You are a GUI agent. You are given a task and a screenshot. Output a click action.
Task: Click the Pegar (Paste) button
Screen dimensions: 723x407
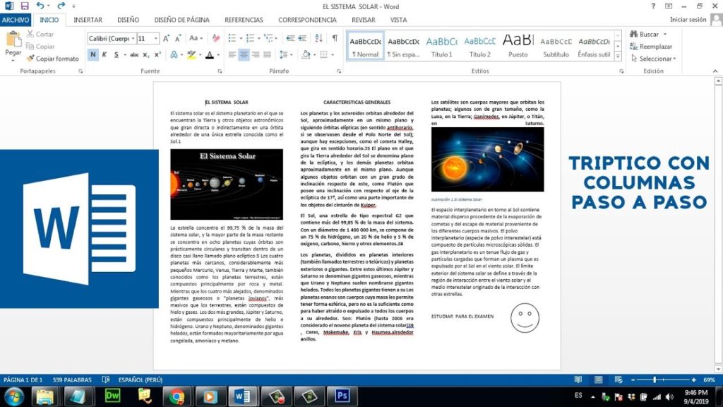[13, 42]
